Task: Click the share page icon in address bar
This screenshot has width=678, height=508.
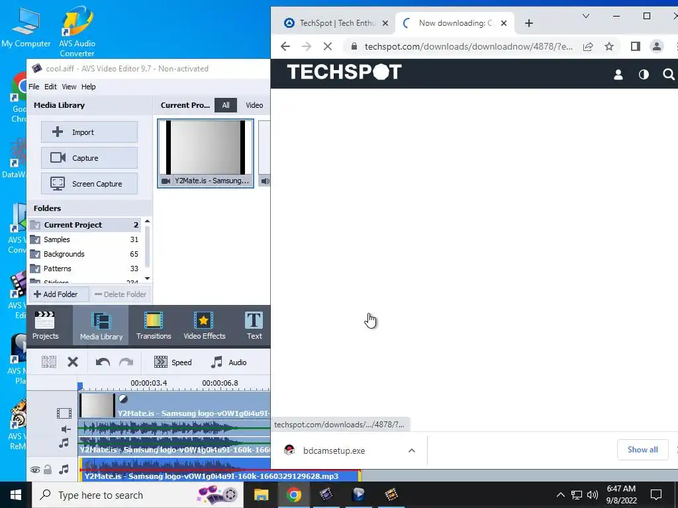Action: [x=588, y=46]
